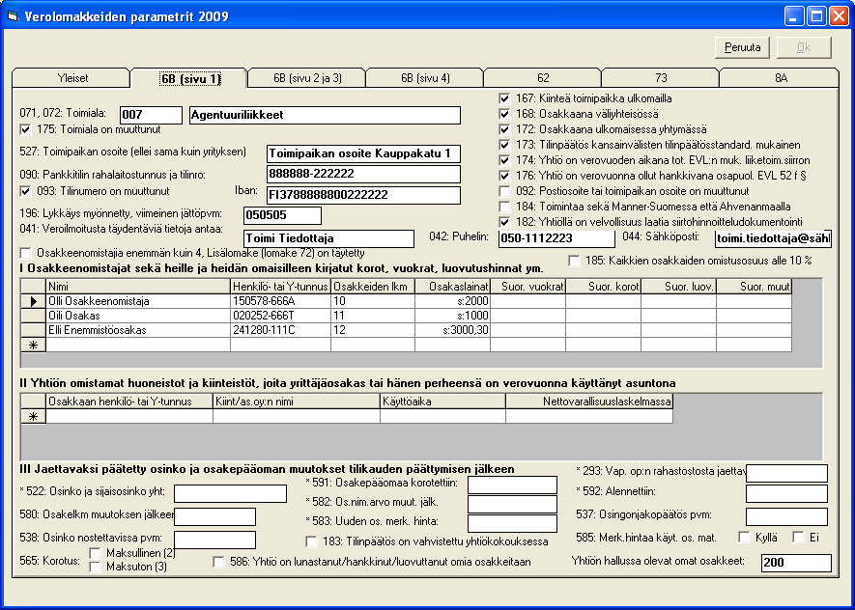855x610 pixels.
Task: Open the 8A tab
Action: click(x=780, y=78)
